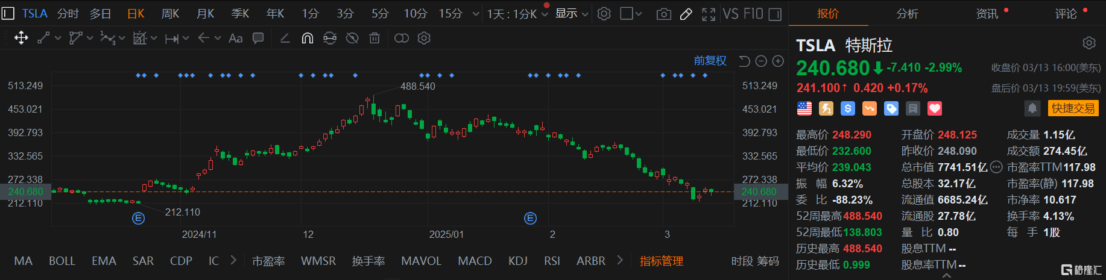Click the blue price tag icon
The width and height of the screenshot is (1106, 280).
pyautogui.click(x=891, y=108)
